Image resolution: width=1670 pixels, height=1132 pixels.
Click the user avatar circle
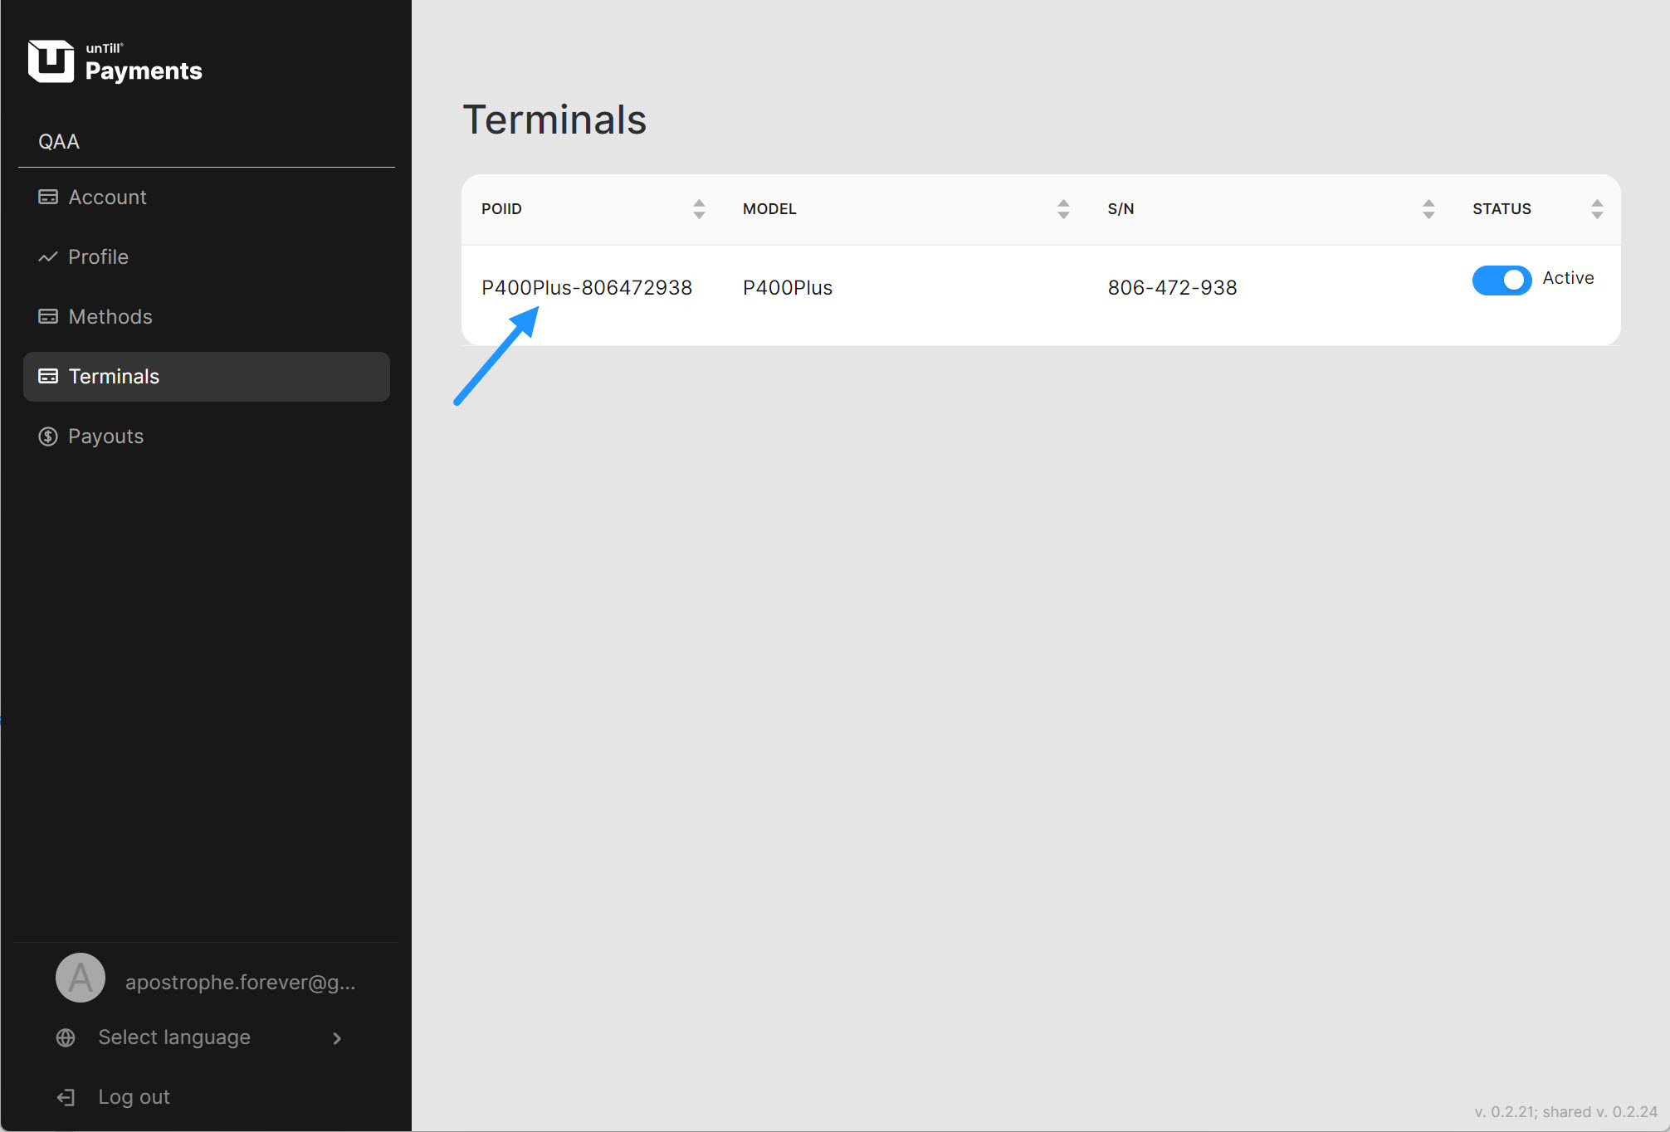point(81,978)
